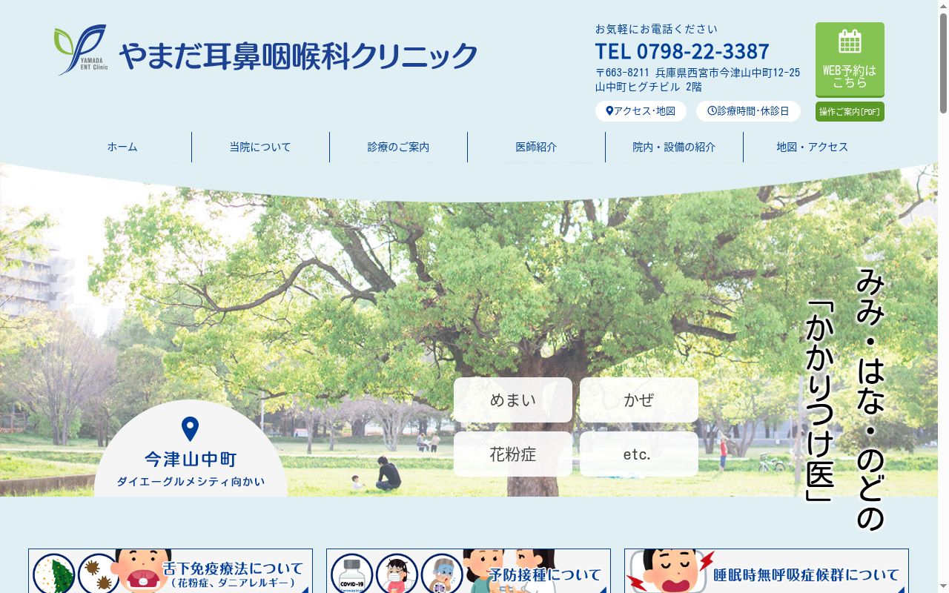This screenshot has height=593, width=949.
Task: Click the やまだ耳鼻咽喉科クリニック site title
Action: pos(298,56)
